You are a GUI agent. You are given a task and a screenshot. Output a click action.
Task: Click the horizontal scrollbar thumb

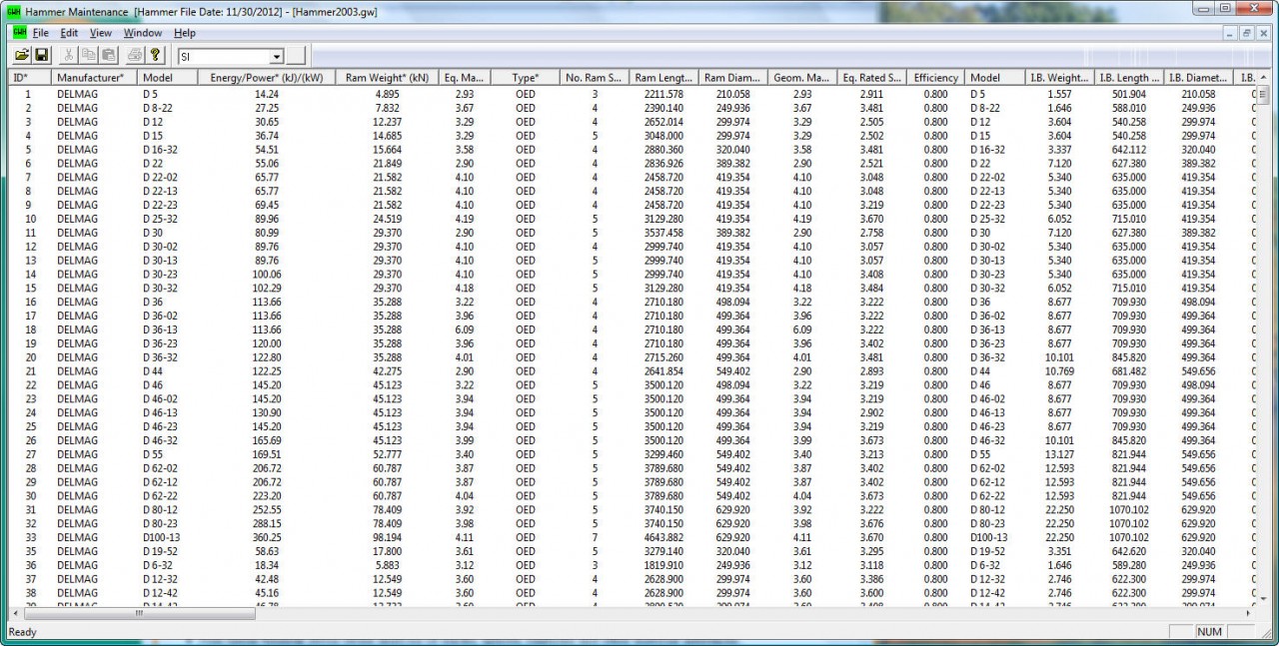pyautogui.click(x=139, y=613)
